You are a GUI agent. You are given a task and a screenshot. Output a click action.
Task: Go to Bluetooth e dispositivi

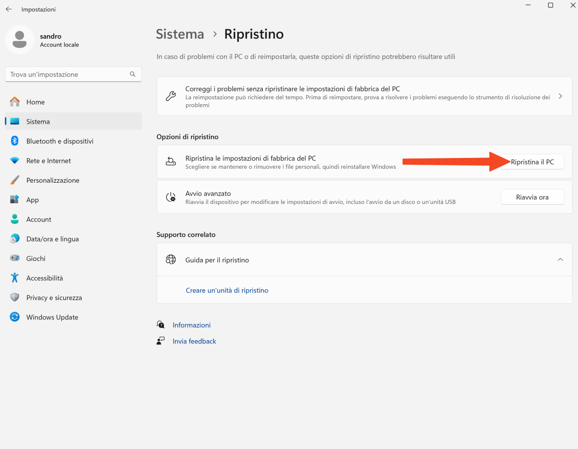pyautogui.click(x=73, y=141)
